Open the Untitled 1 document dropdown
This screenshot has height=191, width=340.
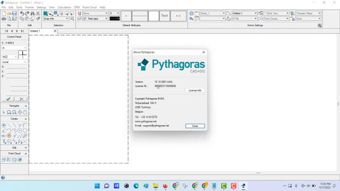coord(244,13)
